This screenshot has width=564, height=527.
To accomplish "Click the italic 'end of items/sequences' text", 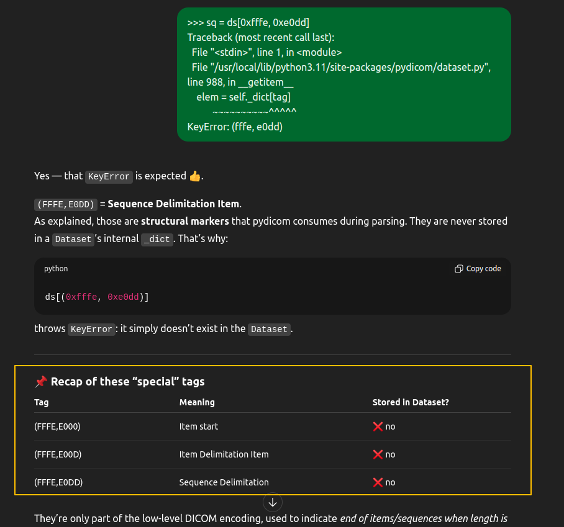I will pos(391,518).
